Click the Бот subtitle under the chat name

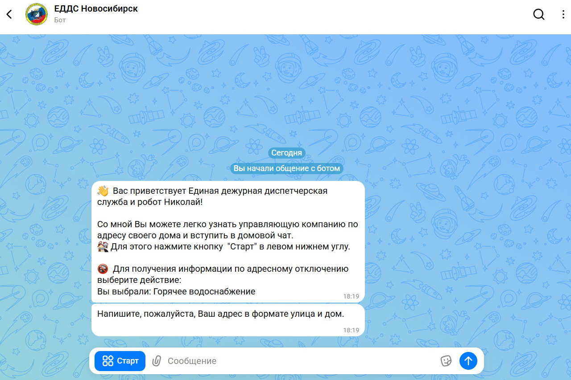tap(60, 20)
